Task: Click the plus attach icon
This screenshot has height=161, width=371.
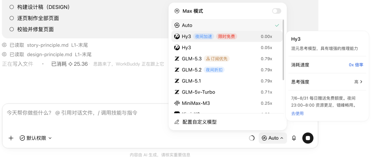Action: pos(11,138)
